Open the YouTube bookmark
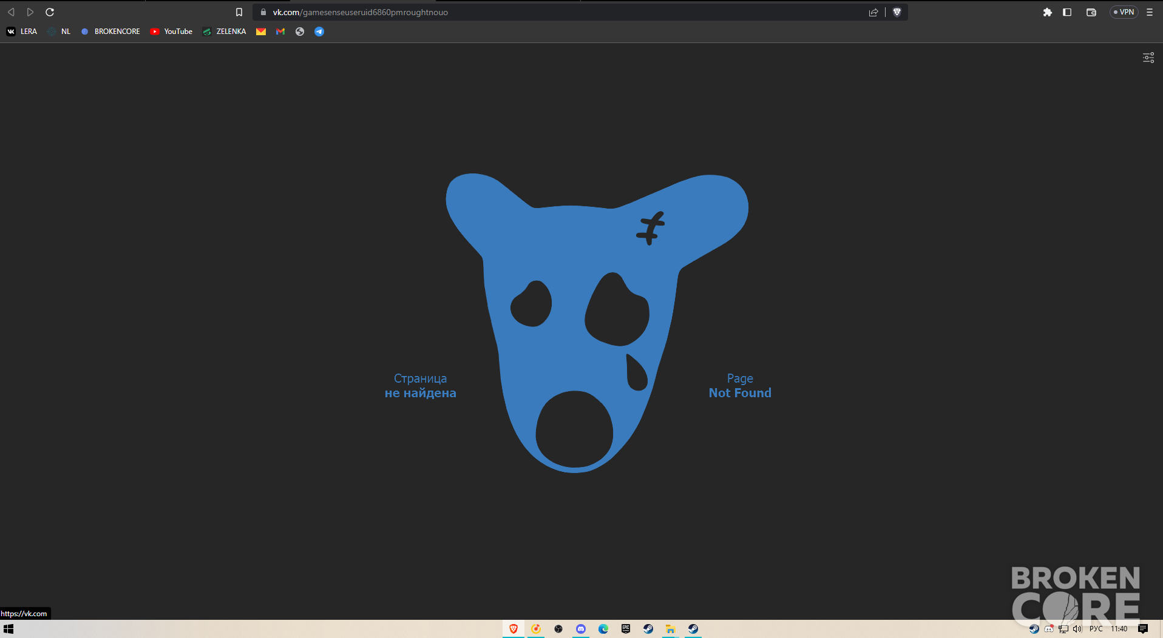This screenshot has width=1163, height=638. (171, 32)
